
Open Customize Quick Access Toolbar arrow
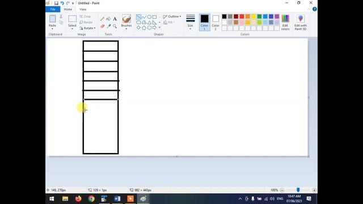click(x=73, y=3)
